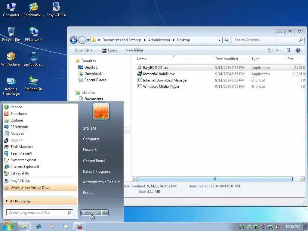Open Explorer from the taskbar
This screenshot has width=308, height=231.
coord(24,227)
